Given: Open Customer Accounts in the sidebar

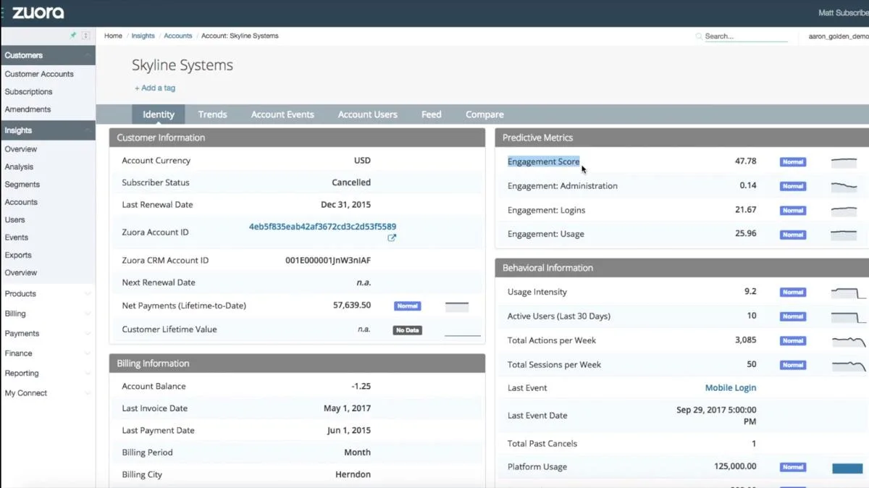Looking at the screenshot, I should click(x=39, y=74).
